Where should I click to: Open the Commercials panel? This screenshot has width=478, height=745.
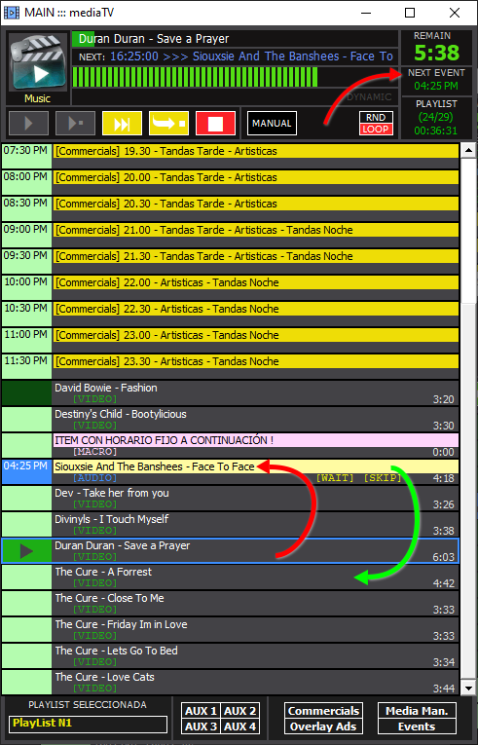click(323, 711)
